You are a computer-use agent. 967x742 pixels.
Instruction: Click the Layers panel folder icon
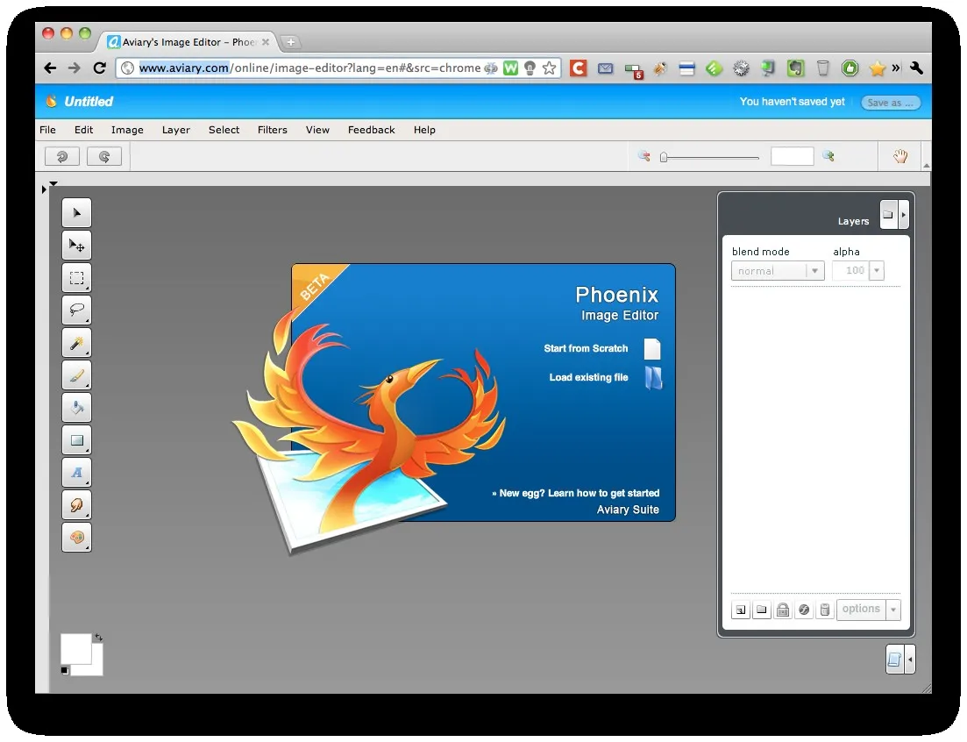coord(888,215)
